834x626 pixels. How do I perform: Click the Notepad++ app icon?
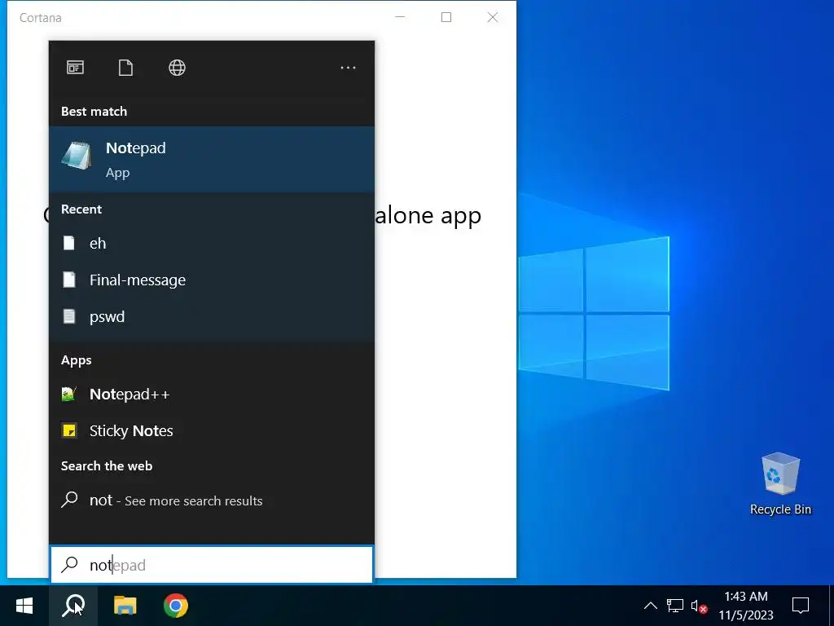click(69, 394)
